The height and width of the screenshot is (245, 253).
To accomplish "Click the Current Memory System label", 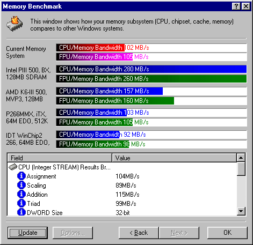I will tap(26, 52).
